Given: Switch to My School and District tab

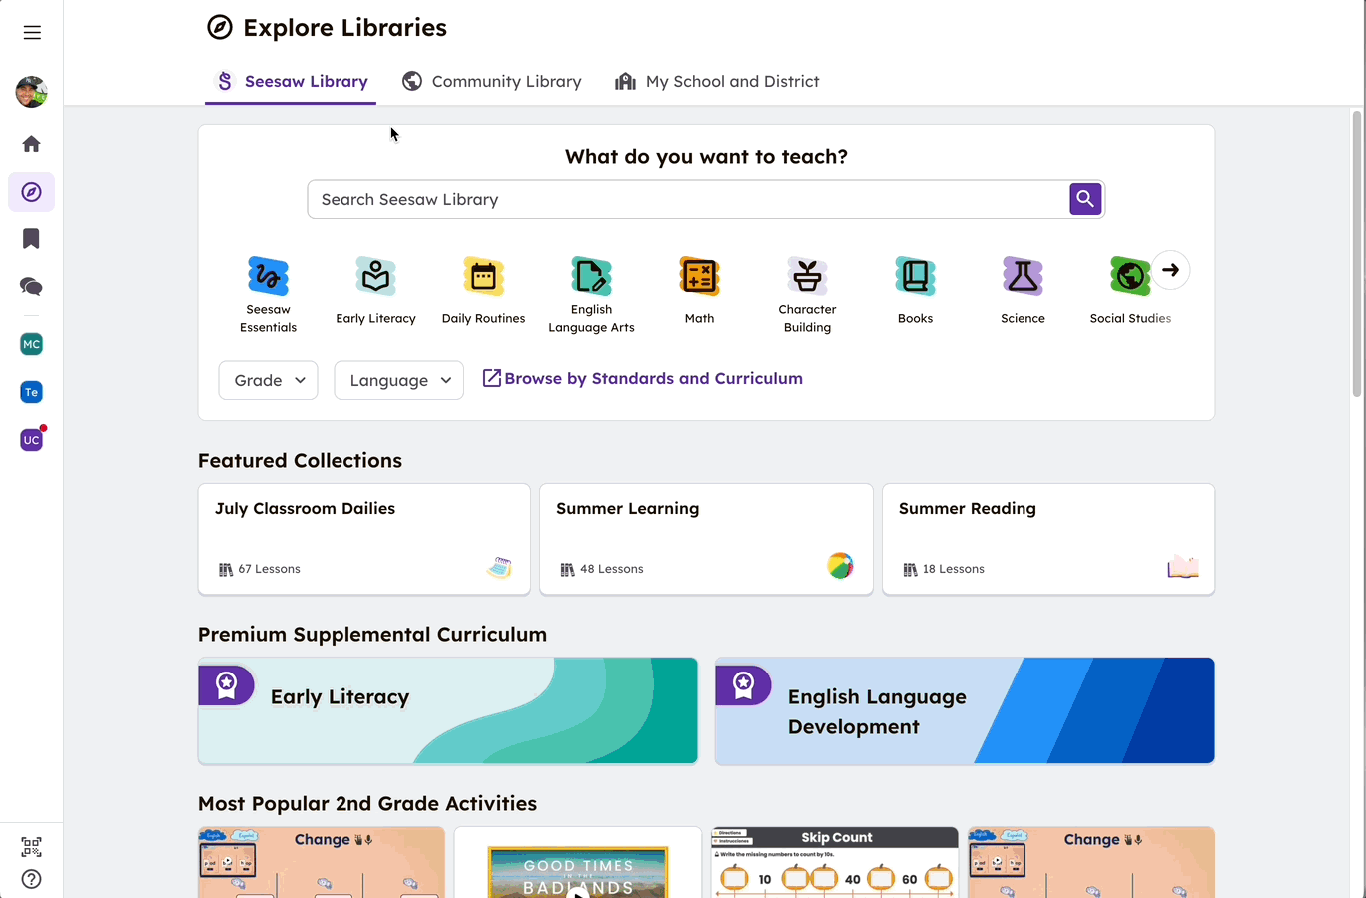Looking at the screenshot, I should 717,82.
